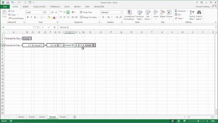Click Insert Function fx button

[54, 27]
